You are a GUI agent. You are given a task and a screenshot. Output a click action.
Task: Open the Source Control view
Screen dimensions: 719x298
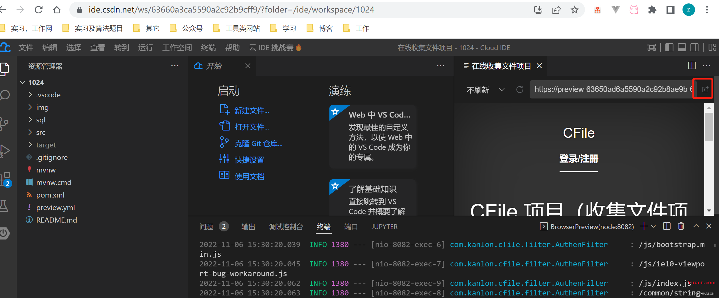[x=4, y=124]
